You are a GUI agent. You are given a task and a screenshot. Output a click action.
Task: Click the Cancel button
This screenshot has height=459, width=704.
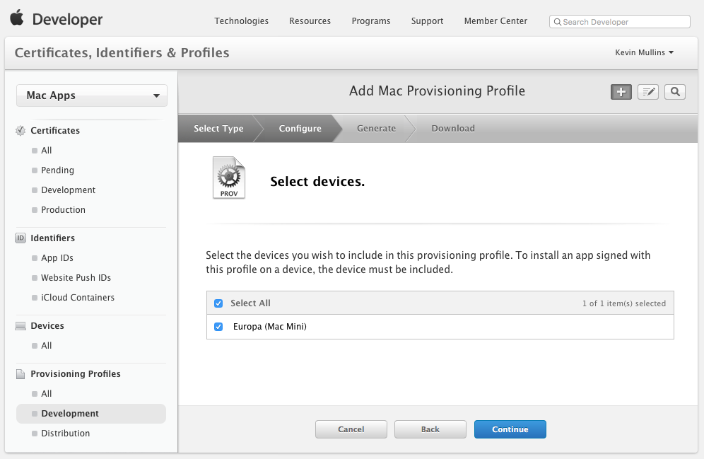(351, 429)
